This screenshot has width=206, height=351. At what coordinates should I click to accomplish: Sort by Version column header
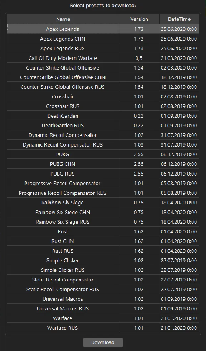139,19
